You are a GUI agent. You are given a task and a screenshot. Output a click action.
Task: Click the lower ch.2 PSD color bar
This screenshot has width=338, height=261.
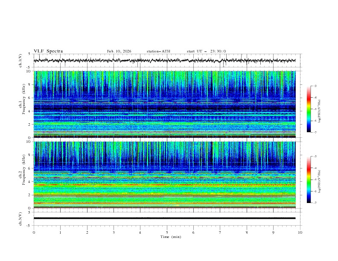pos(309,180)
